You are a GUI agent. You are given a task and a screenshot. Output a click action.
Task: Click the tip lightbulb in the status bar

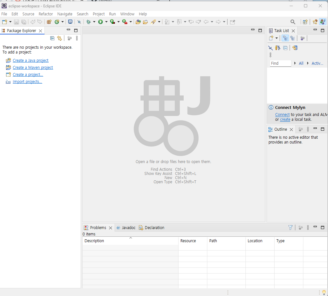(324, 292)
